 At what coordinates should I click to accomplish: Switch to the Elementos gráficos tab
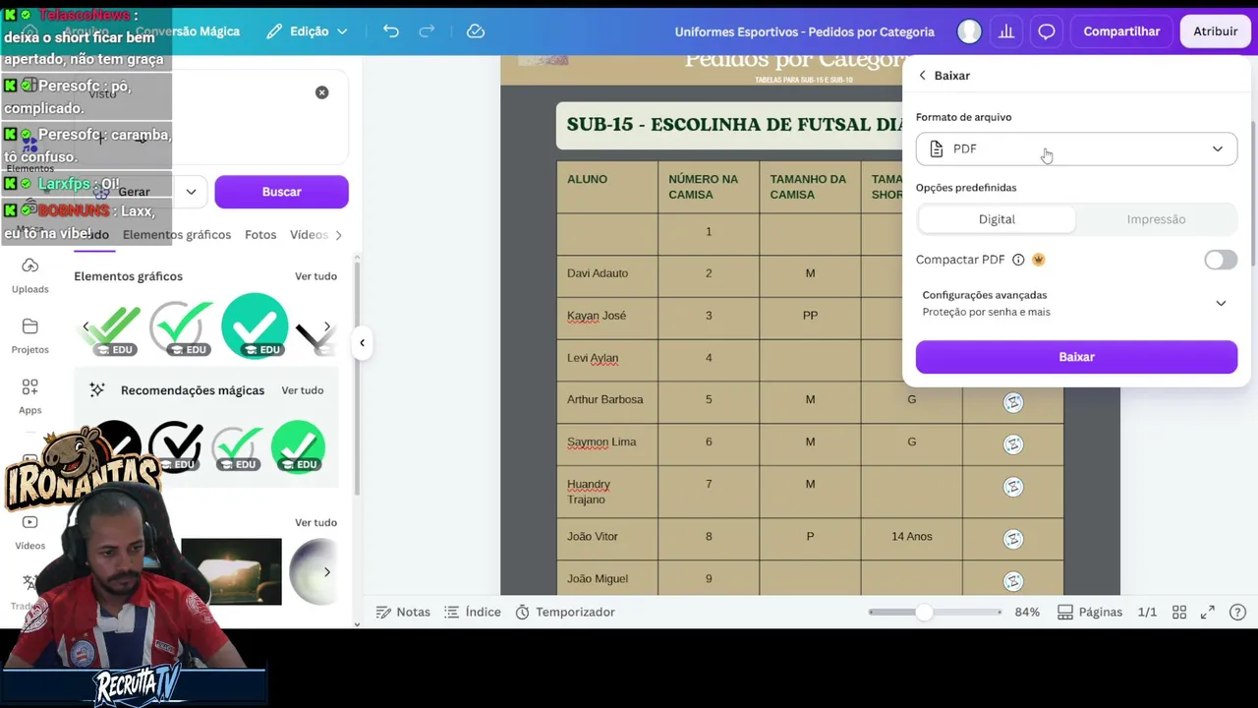coord(177,235)
